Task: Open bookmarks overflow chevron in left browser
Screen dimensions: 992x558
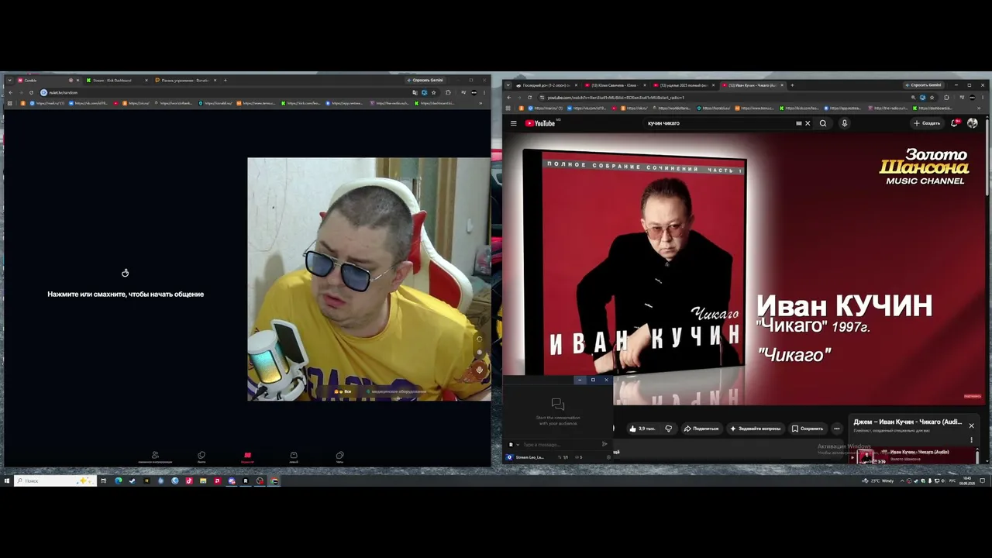Action: point(480,103)
